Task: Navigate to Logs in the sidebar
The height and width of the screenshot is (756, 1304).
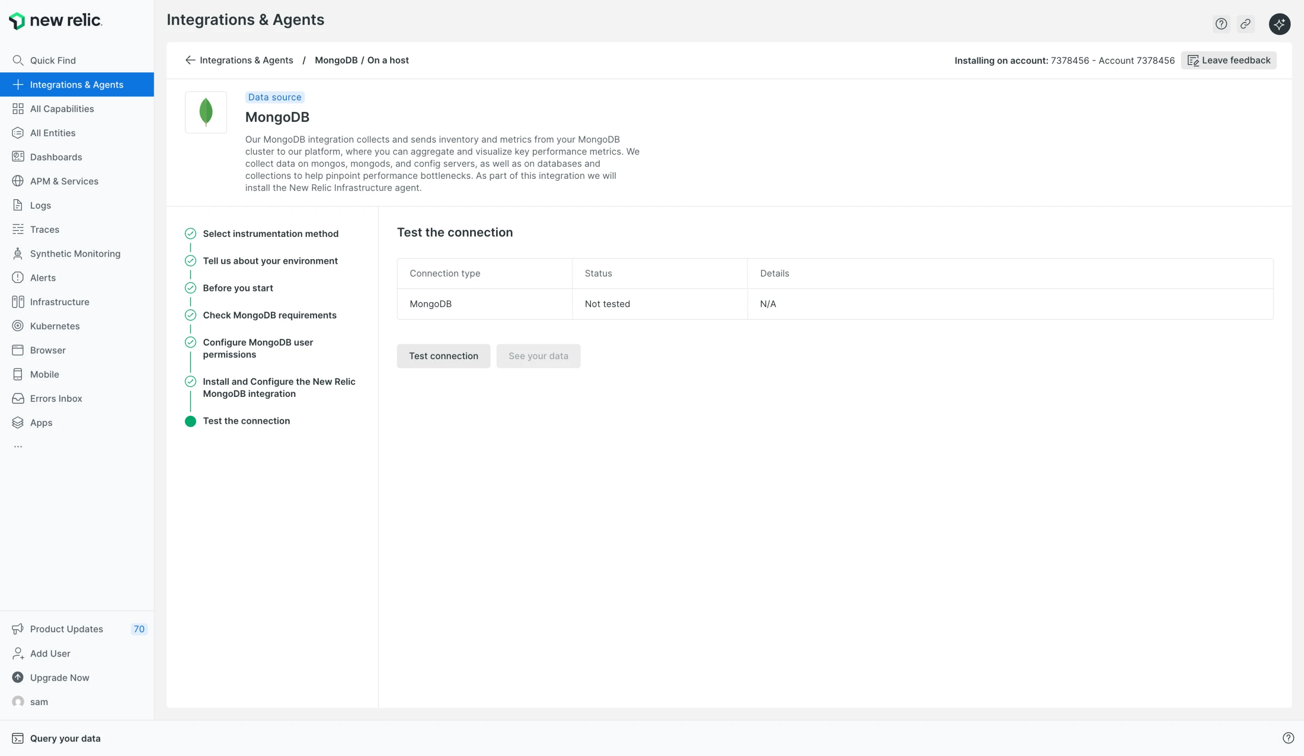Action: coord(77,205)
